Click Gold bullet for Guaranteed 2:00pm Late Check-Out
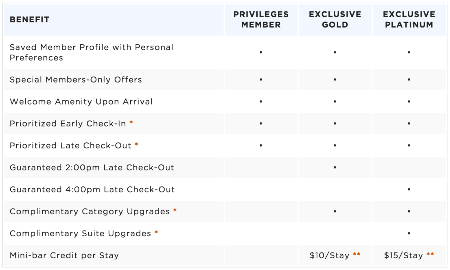 click(335, 167)
